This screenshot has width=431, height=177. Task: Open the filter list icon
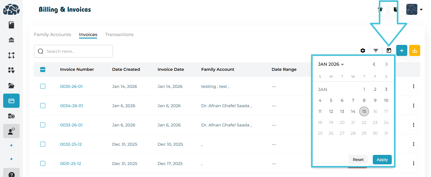pyautogui.click(x=376, y=51)
